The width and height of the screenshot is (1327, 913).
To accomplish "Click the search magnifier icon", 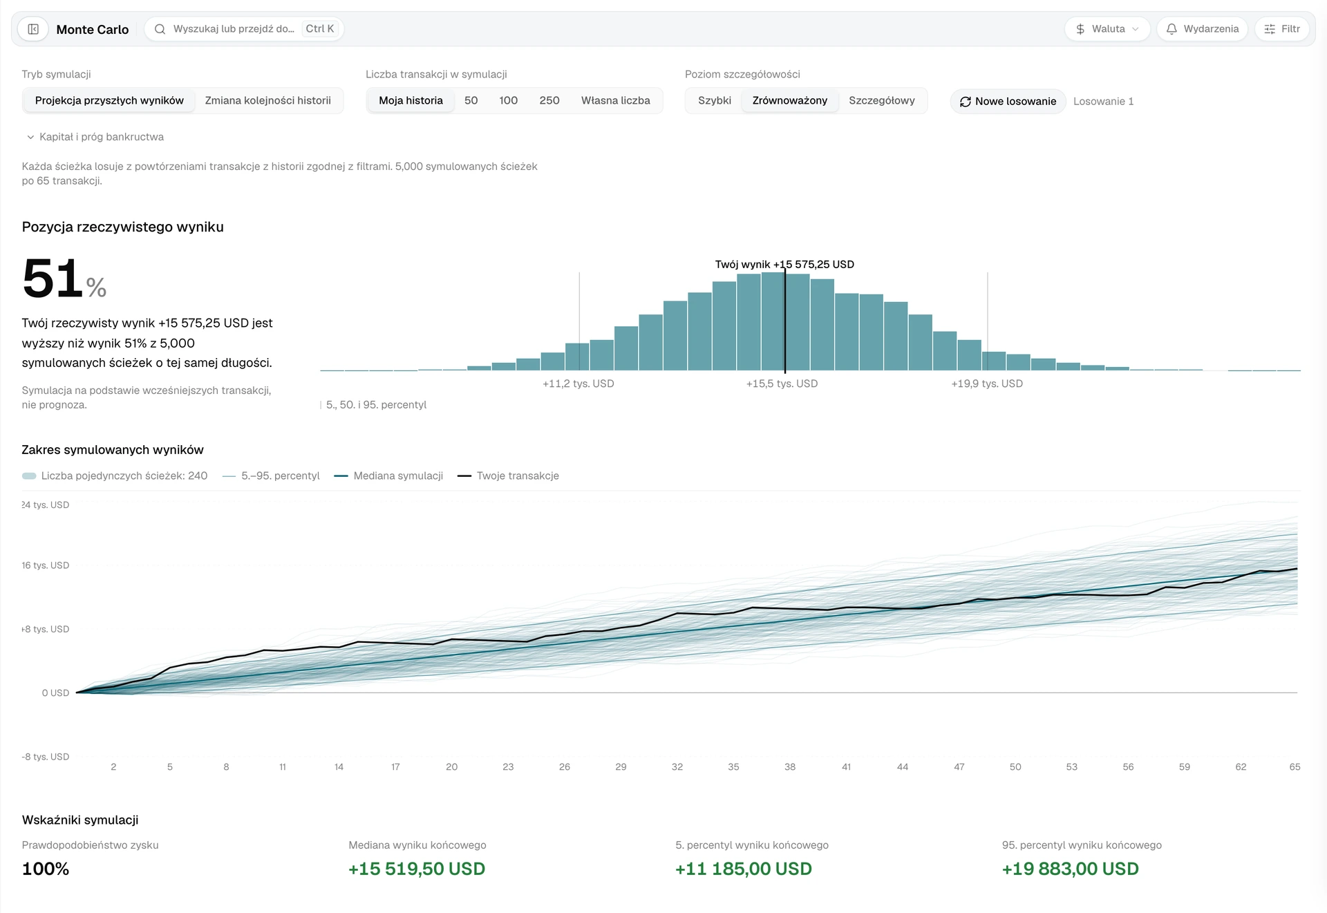I will [160, 29].
